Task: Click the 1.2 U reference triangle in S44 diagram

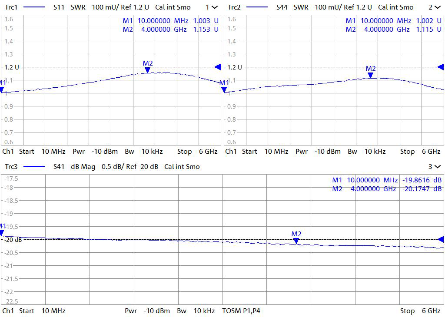Action: (441, 67)
